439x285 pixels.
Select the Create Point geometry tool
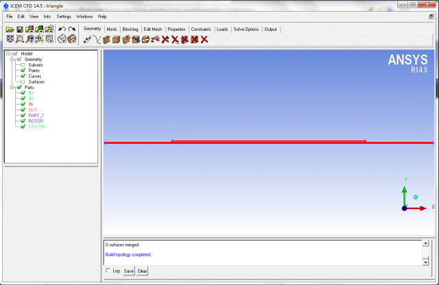coord(87,40)
